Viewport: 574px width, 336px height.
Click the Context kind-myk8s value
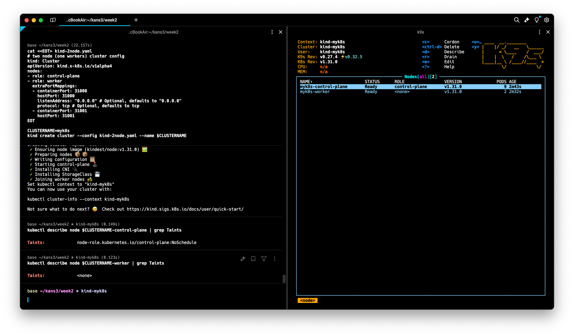point(332,42)
